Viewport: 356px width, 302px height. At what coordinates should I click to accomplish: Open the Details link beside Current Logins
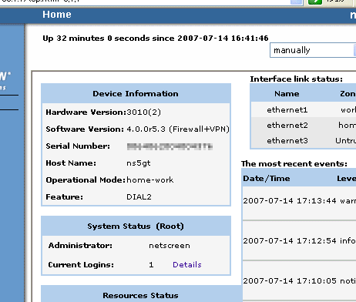[x=187, y=264]
